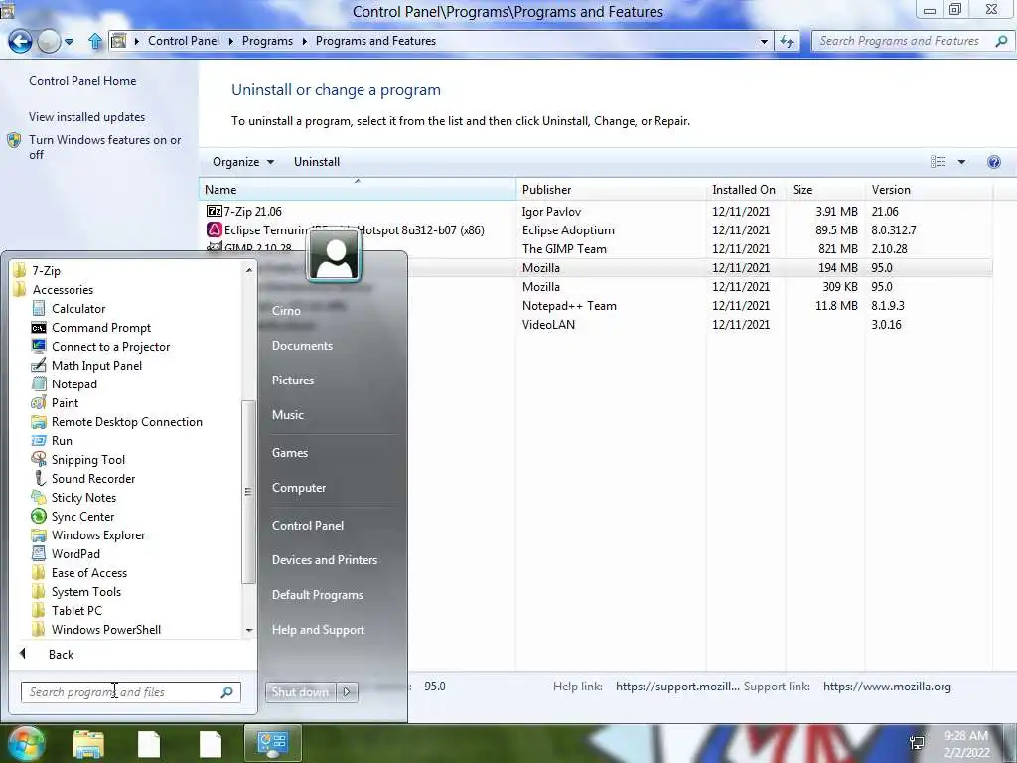Image resolution: width=1017 pixels, height=763 pixels.
Task: Click the Start menu programs list scrollbar
Action: point(248,492)
